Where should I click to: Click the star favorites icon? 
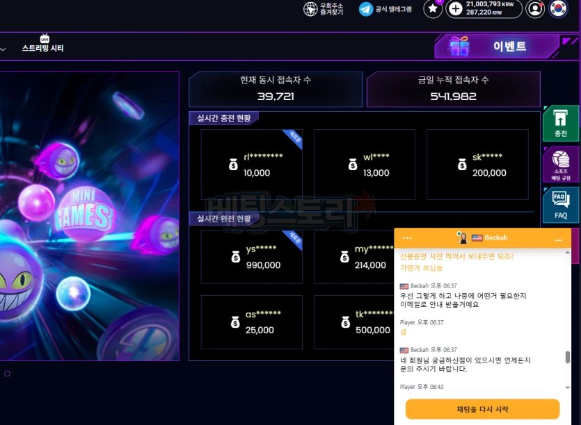click(433, 9)
